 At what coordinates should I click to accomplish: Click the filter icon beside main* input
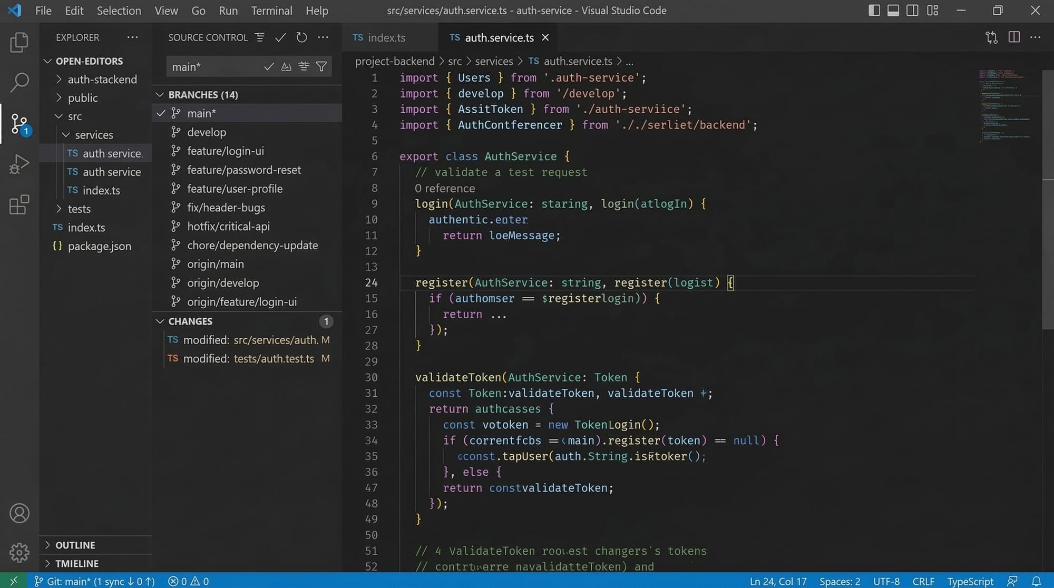tap(321, 67)
